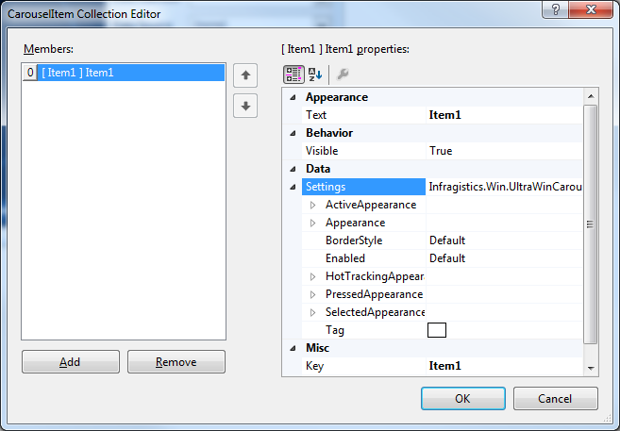The height and width of the screenshot is (431, 620).
Task: Click the Tag value swatch box
Action: [x=437, y=330]
